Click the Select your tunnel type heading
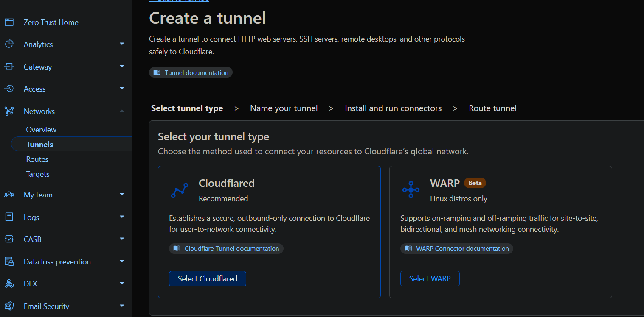644x317 pixels. point(214,137)
